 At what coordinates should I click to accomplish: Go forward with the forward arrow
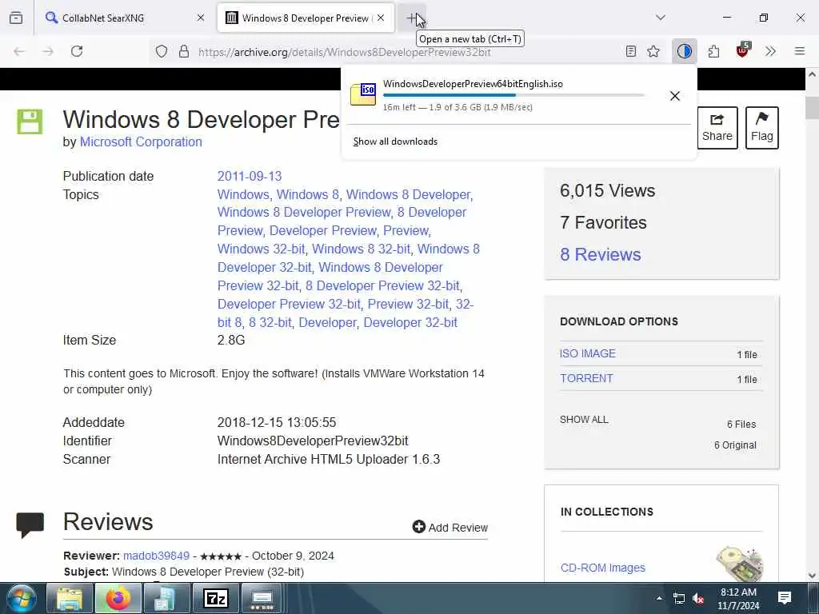48,51
